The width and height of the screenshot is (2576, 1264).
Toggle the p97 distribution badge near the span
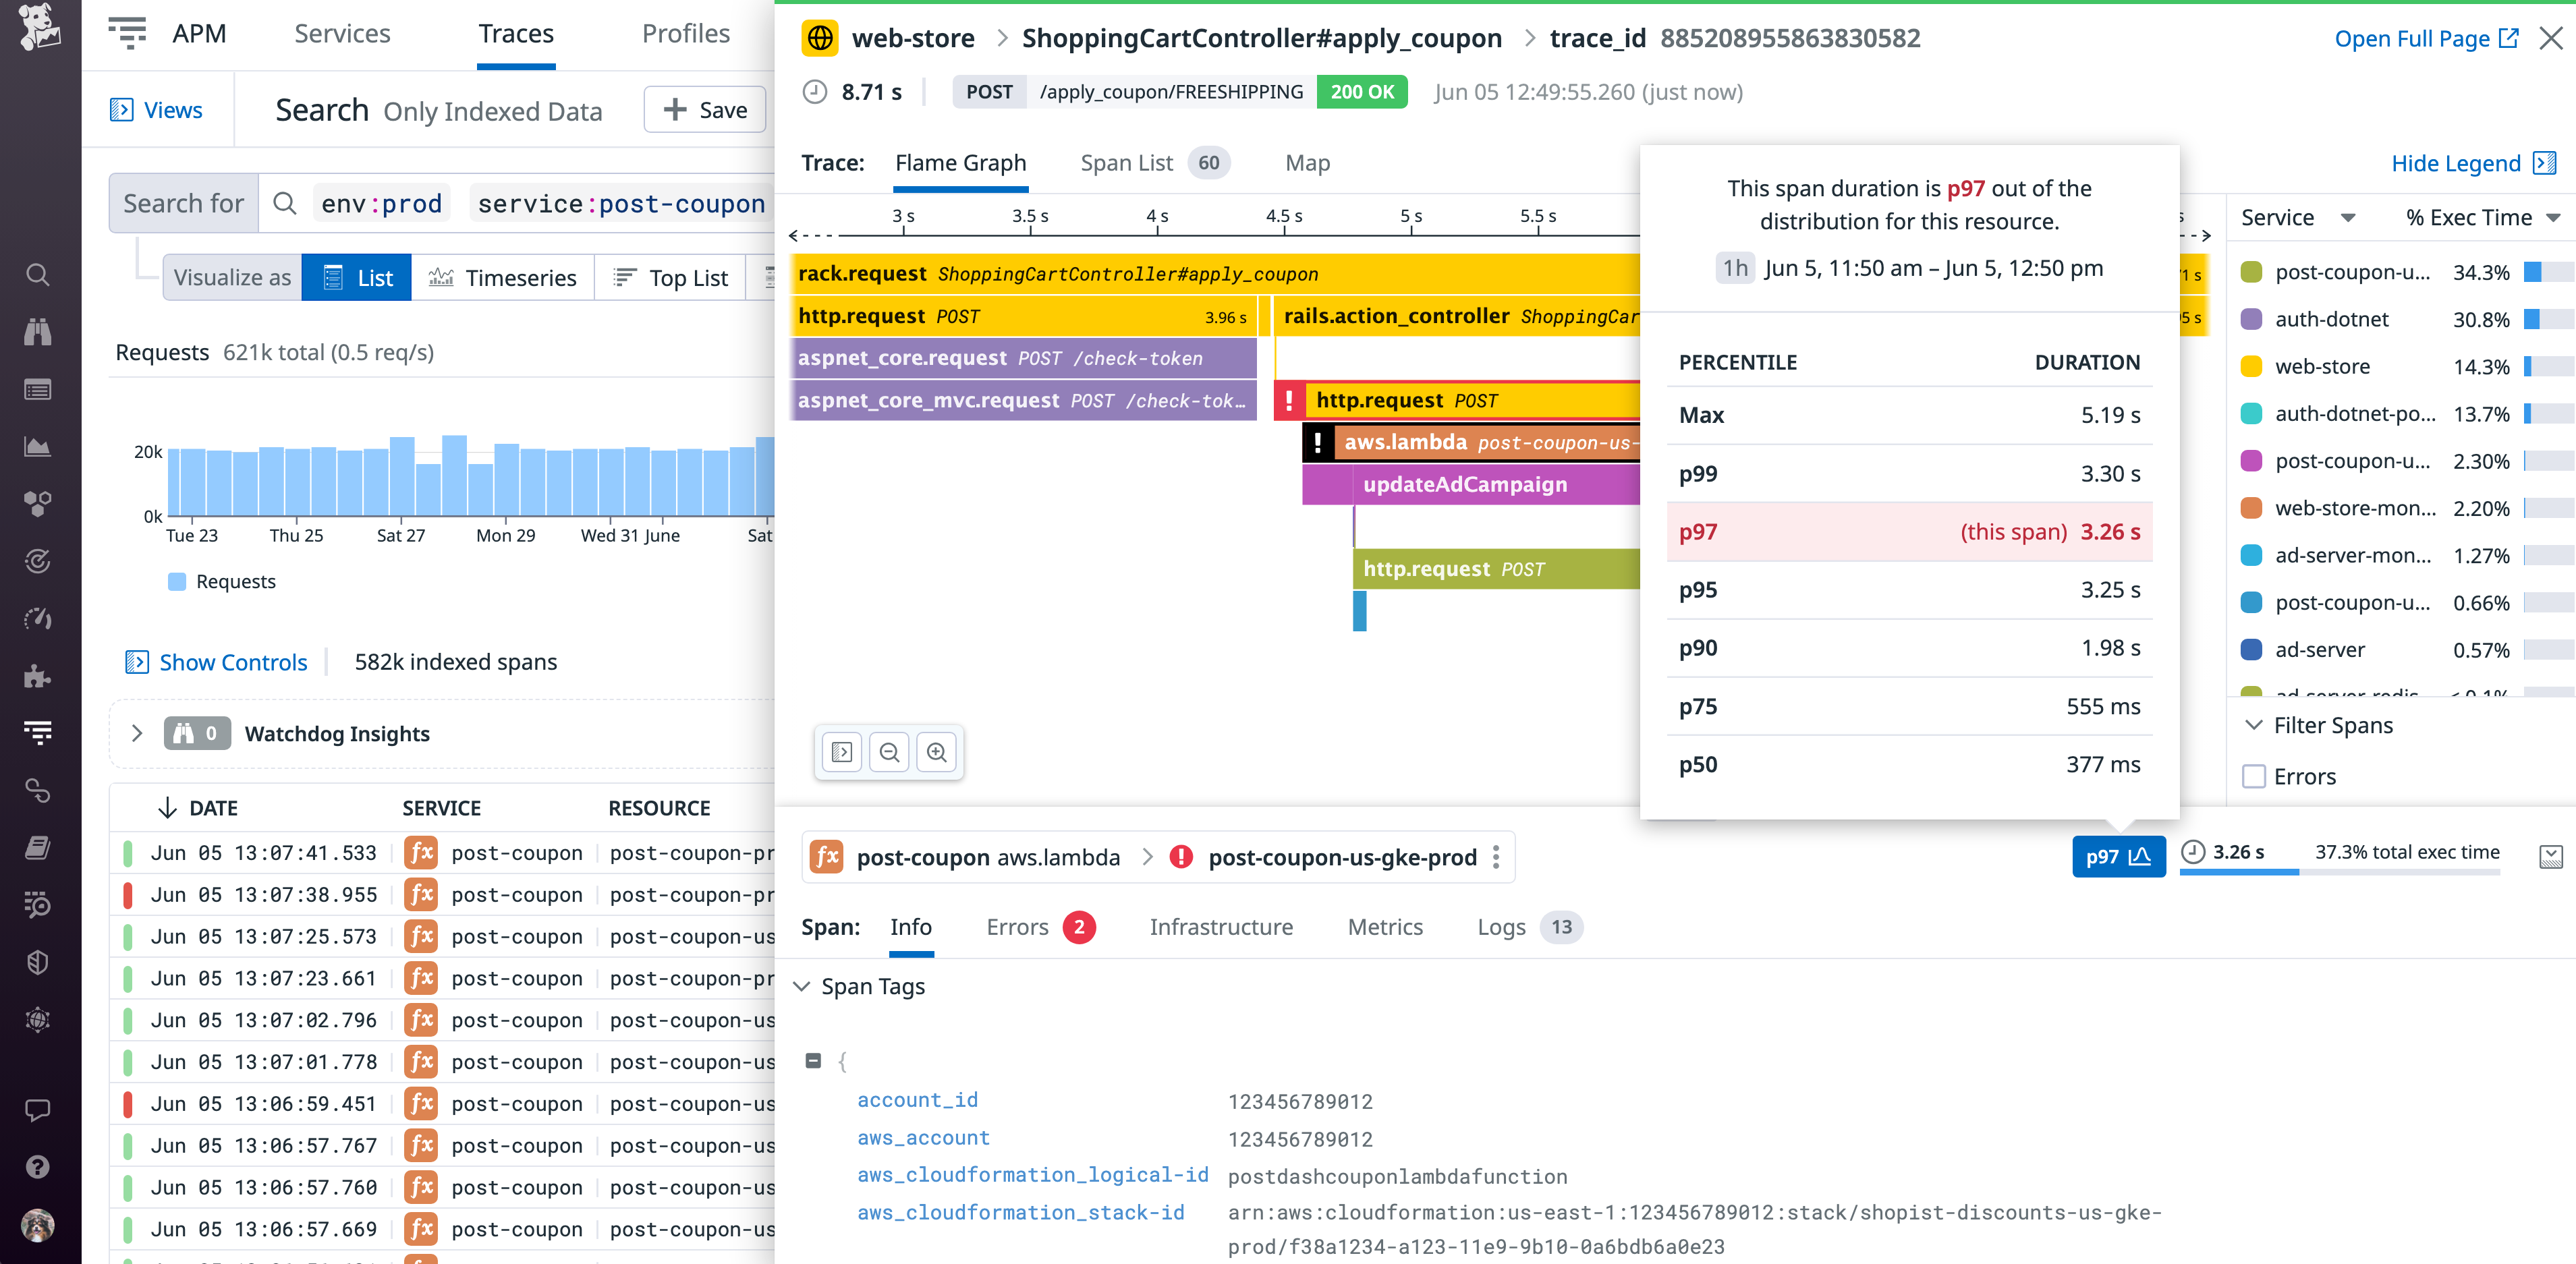[2119, 856]
